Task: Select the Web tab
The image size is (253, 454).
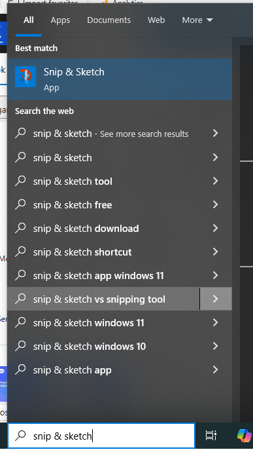Action: tap(156, 20)
